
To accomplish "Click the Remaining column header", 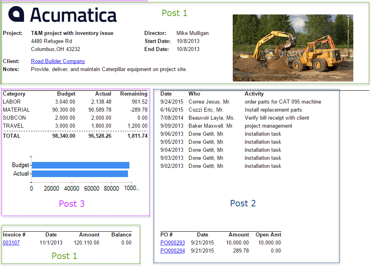I will pos(134,94).
